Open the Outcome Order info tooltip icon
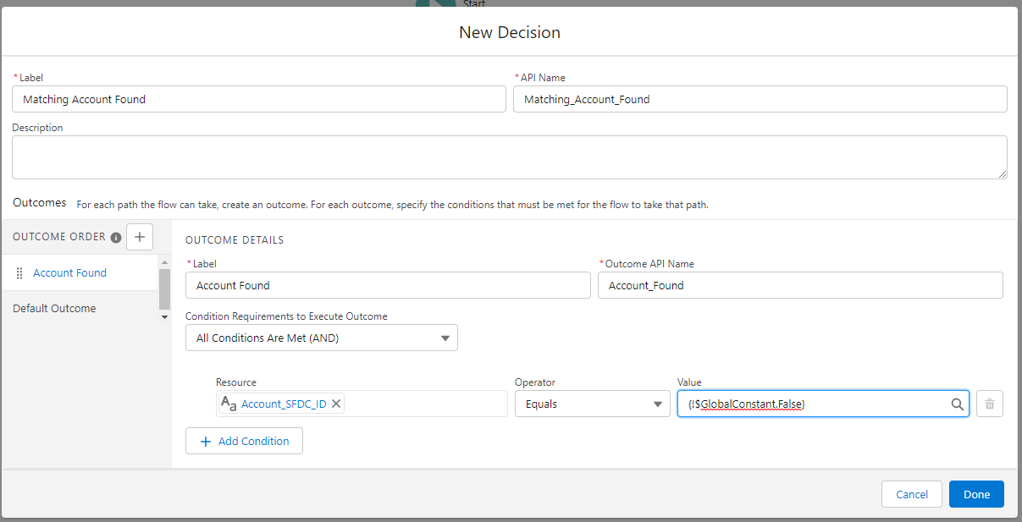The width and height of the screenshot is (1022, 522). [x=116, y=238]
